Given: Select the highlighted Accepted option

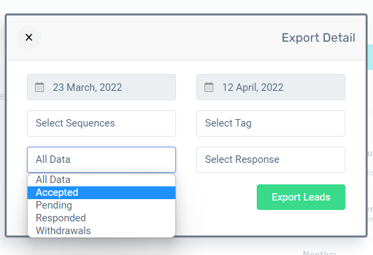Looking at the screenshot, I should [101, 192].
